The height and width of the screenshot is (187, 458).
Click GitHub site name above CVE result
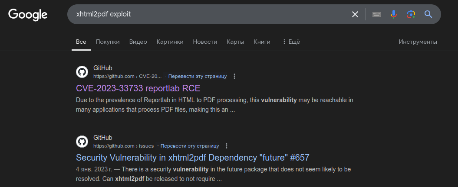point(103,68)
